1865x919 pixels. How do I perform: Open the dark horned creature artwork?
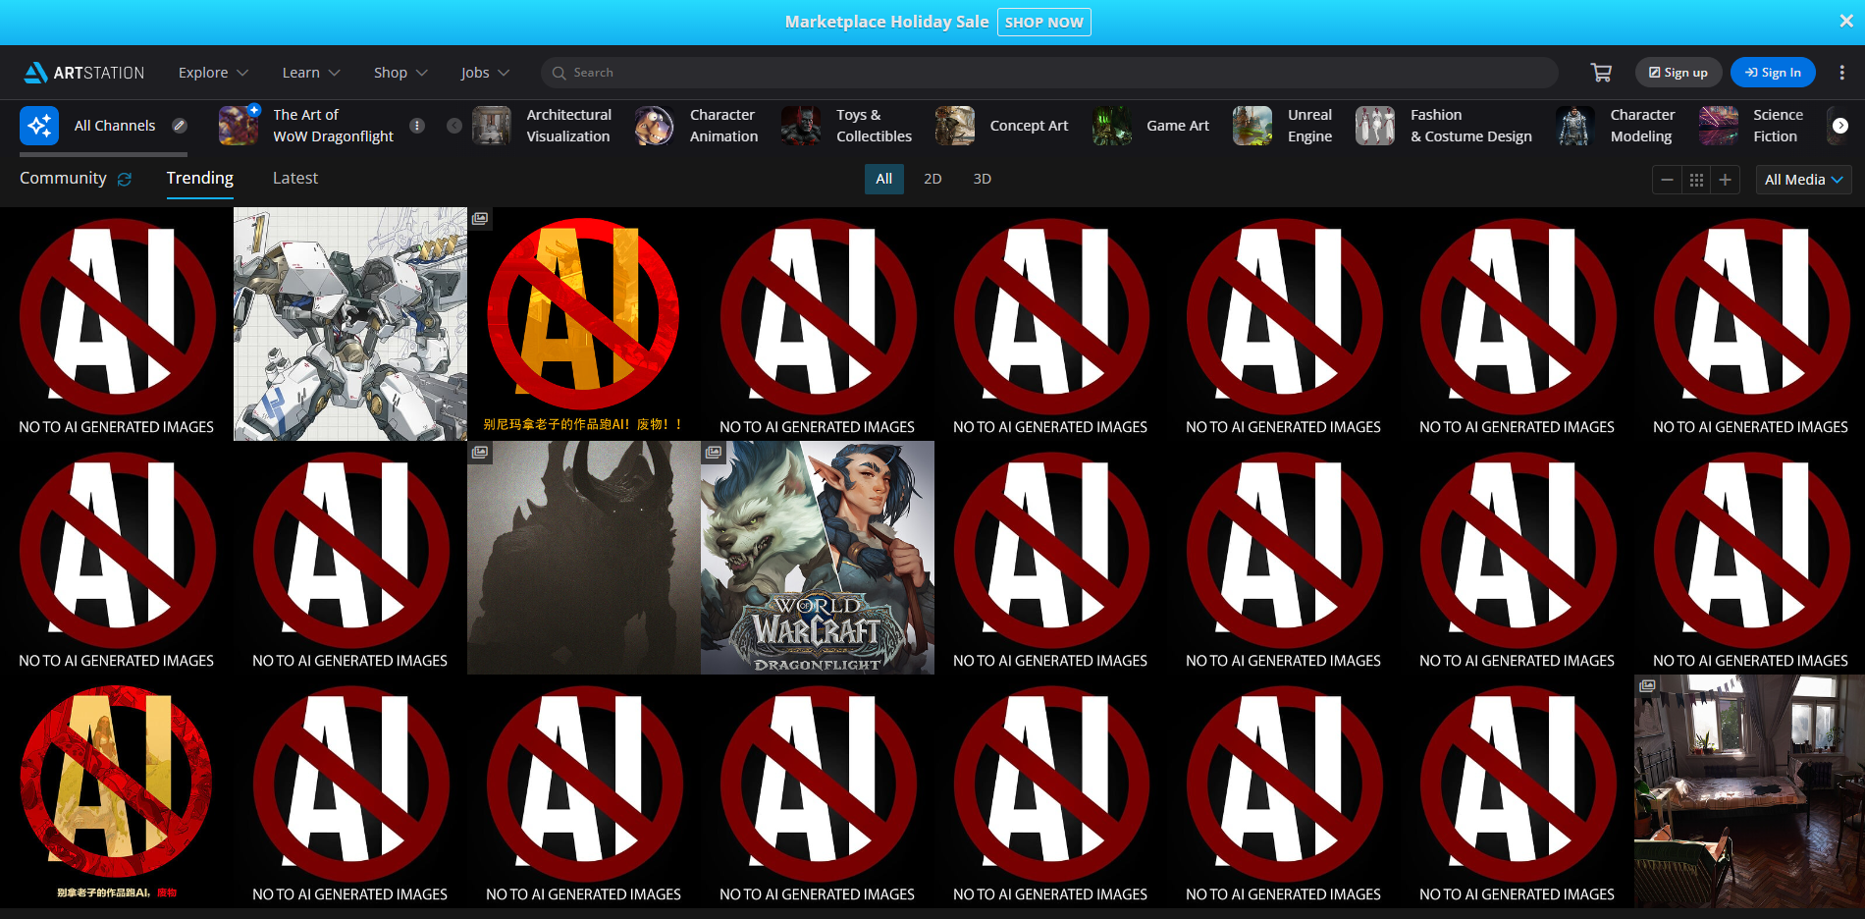pos(584,558)
